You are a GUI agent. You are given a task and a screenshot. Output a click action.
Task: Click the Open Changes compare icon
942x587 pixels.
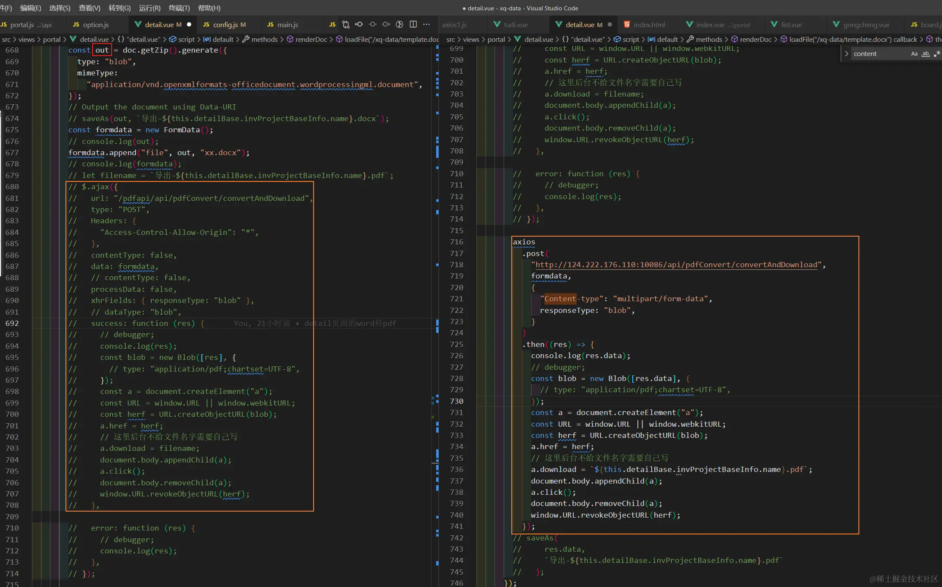click(345, 25)
